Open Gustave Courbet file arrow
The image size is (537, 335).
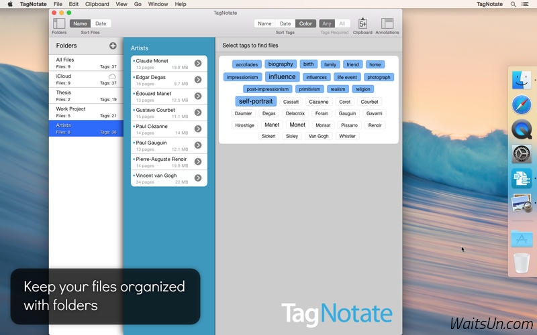click(x=198, y=113)
